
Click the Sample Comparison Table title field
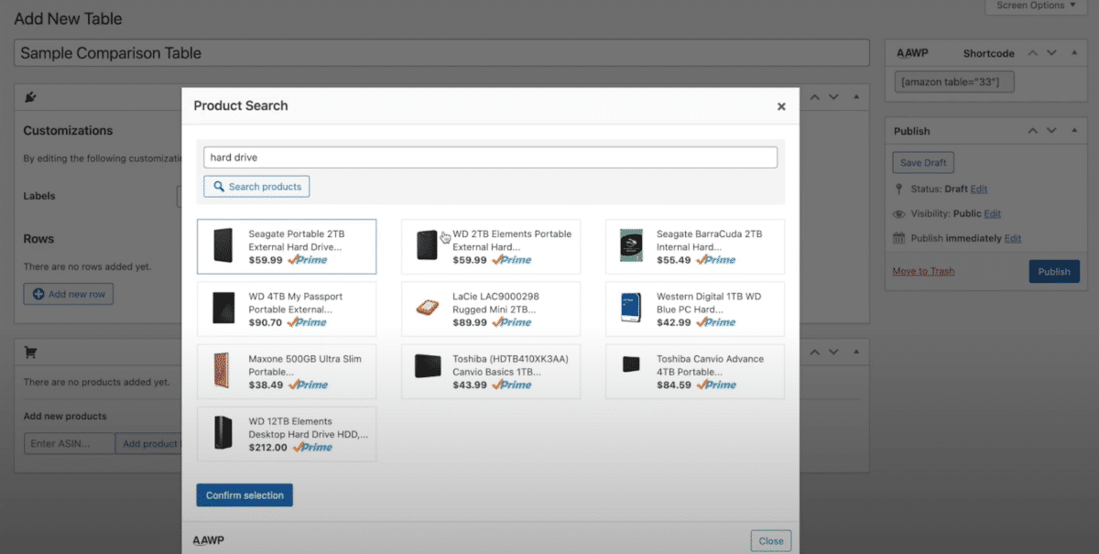pyautogui.click(x=441, y=53)
